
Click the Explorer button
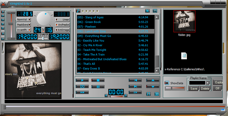(x=218, y=82)
